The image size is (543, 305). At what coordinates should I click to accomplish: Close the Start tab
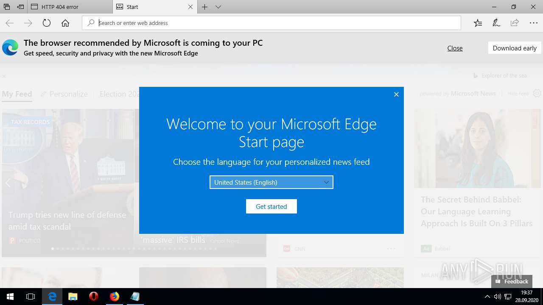coord(190,7)
